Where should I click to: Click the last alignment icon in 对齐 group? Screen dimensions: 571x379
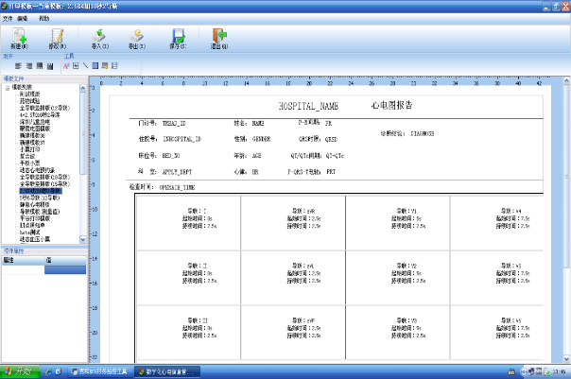click(49, 66)
